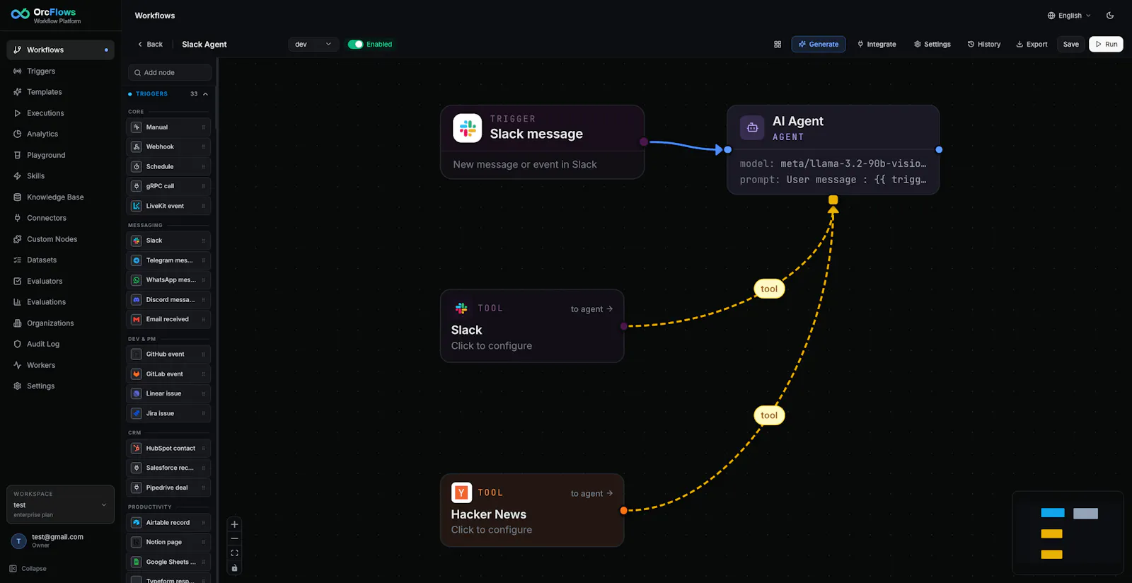
Task: Choose the gRPC call trigger
Action: click(168, 186)
